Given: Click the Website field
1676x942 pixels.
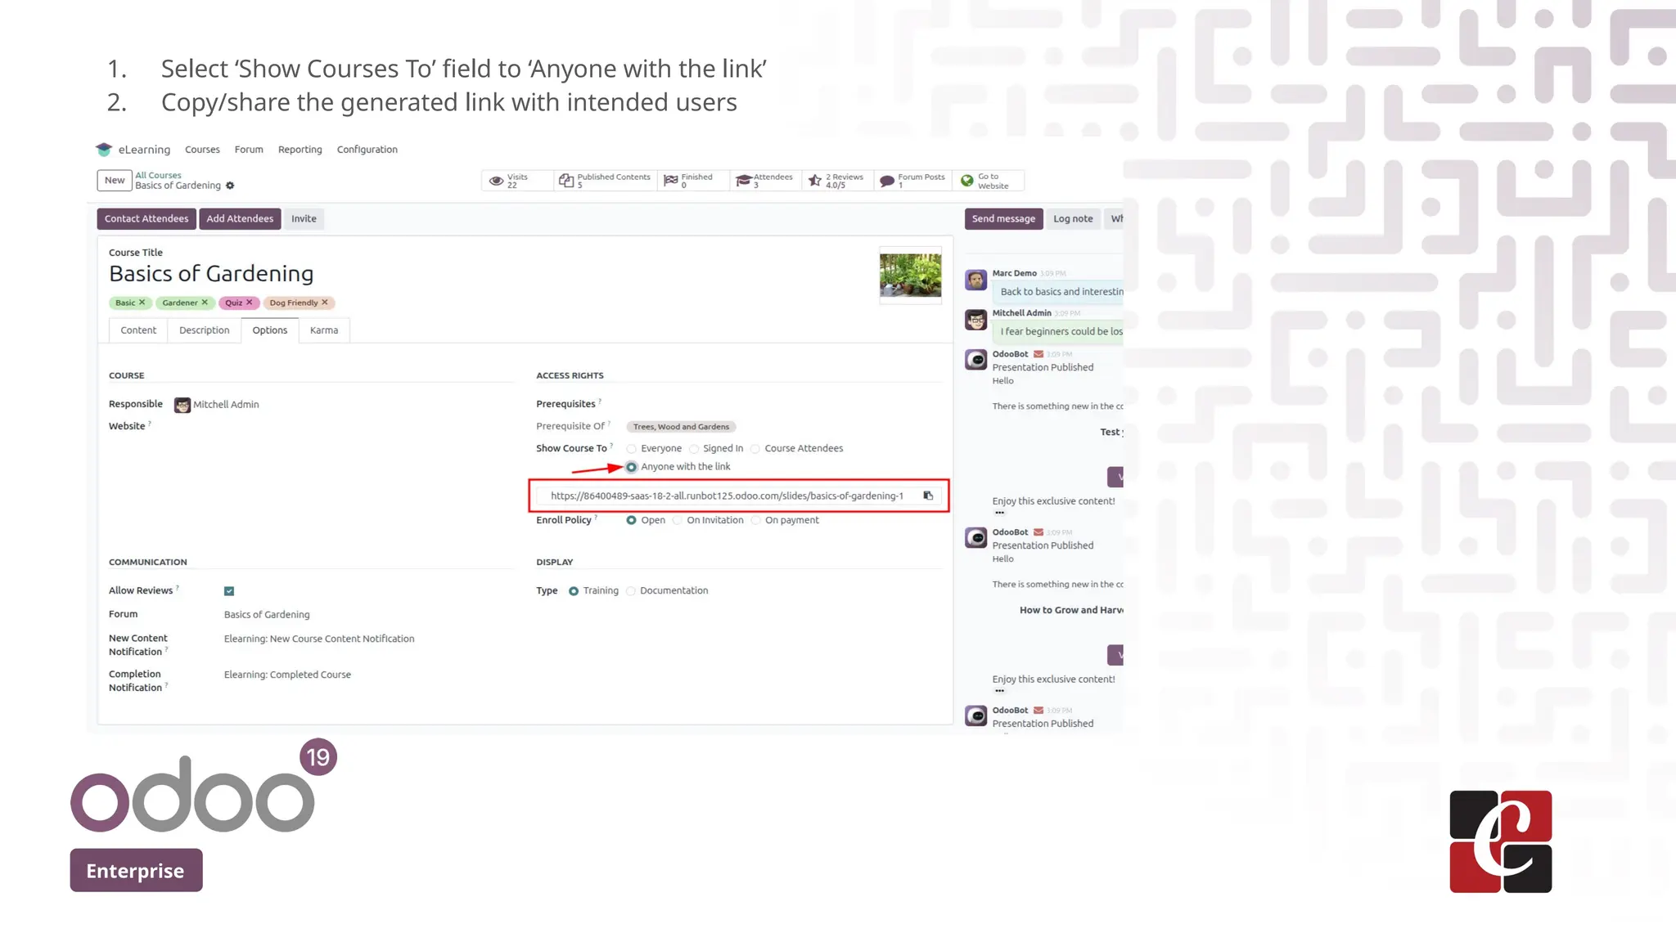Looking at the screenshot, I should coord(344,427).
